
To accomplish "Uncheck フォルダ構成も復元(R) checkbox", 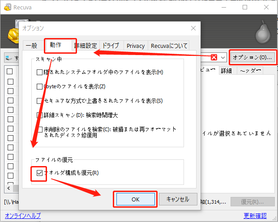I will 39,173.
